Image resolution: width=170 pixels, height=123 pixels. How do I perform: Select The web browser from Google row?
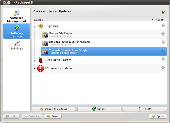(104, 51)
